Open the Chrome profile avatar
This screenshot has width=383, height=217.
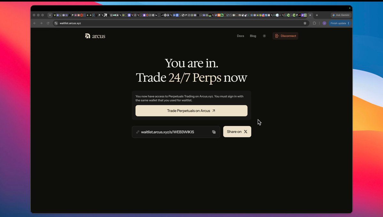pos(324,23)
